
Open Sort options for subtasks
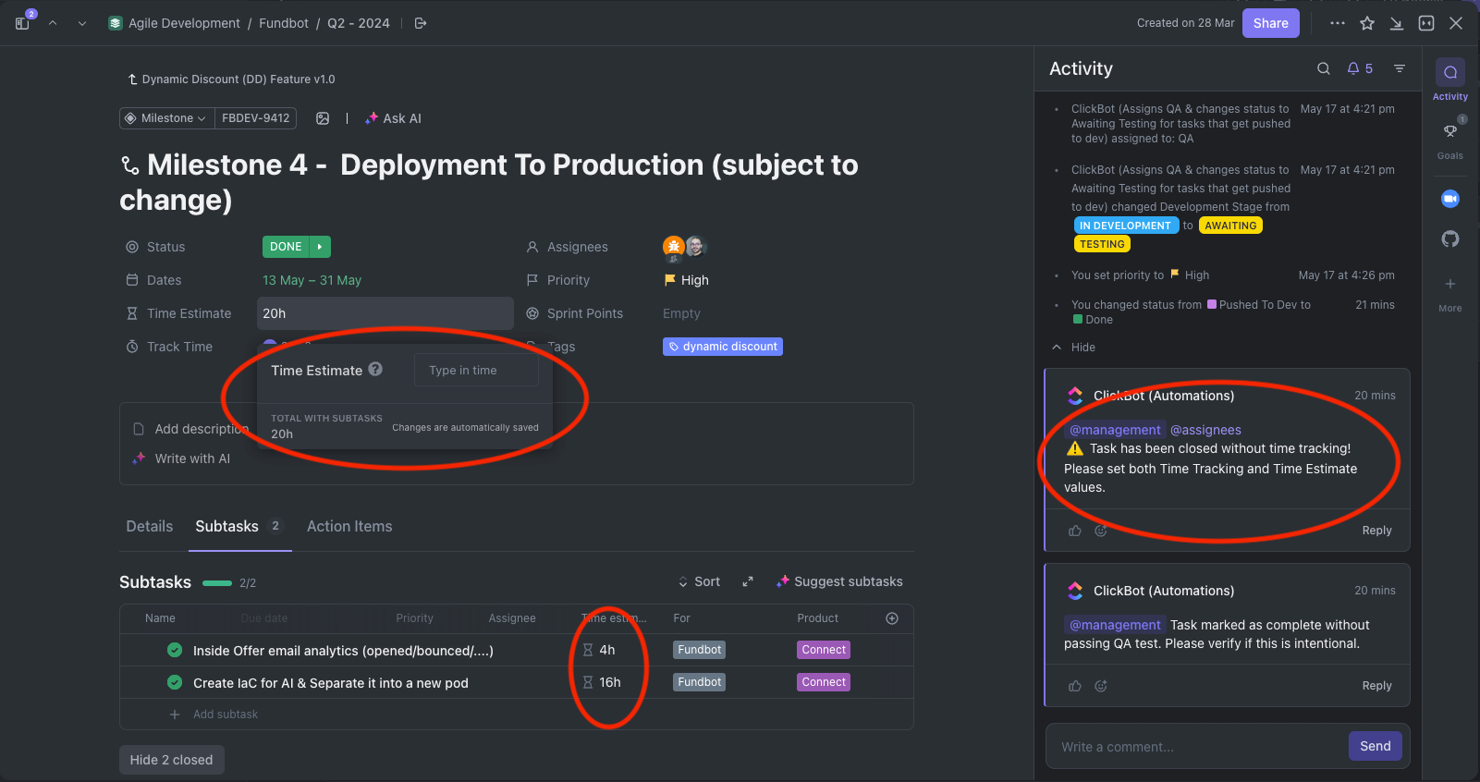[699, 581]
